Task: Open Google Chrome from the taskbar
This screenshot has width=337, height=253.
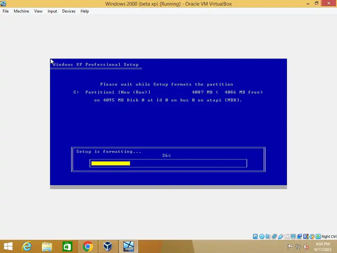Action: (x=88, y=246)
